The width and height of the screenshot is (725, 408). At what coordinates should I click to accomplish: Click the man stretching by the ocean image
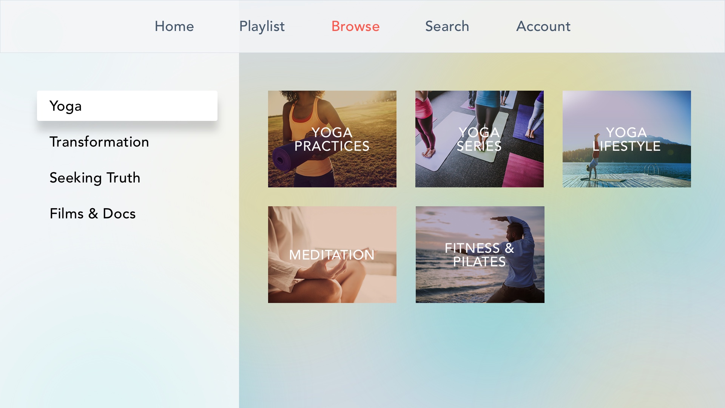480,255
